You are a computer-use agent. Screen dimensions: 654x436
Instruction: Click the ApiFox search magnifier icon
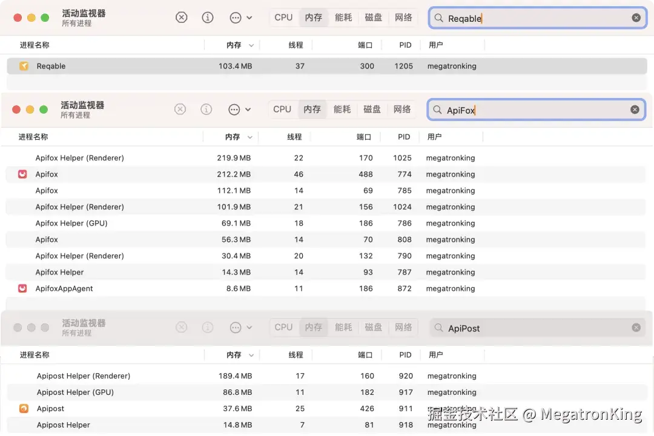(x=438, y=109)
